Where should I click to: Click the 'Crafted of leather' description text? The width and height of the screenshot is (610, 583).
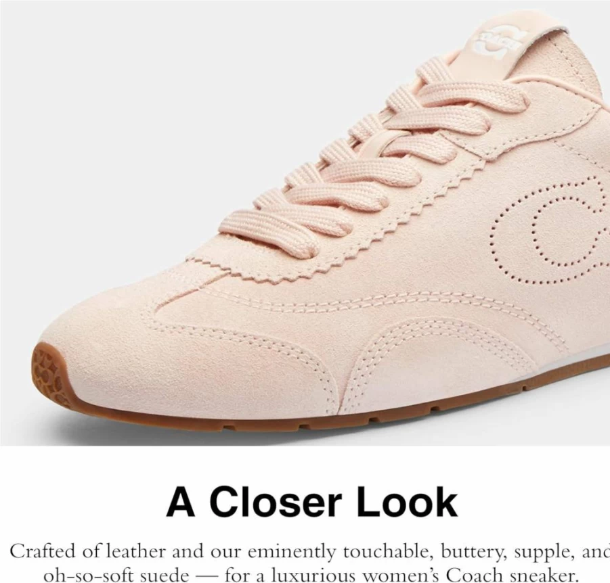click(88, 553)
